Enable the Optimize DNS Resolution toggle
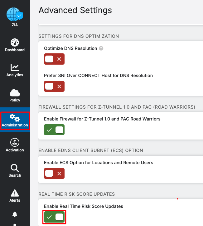Viewport: 203px width, 226px height. point(54,59)
